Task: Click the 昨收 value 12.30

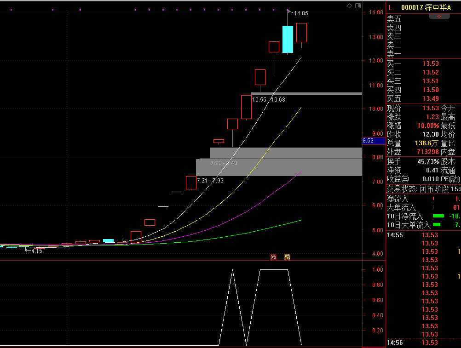Action: click(431, 135)
